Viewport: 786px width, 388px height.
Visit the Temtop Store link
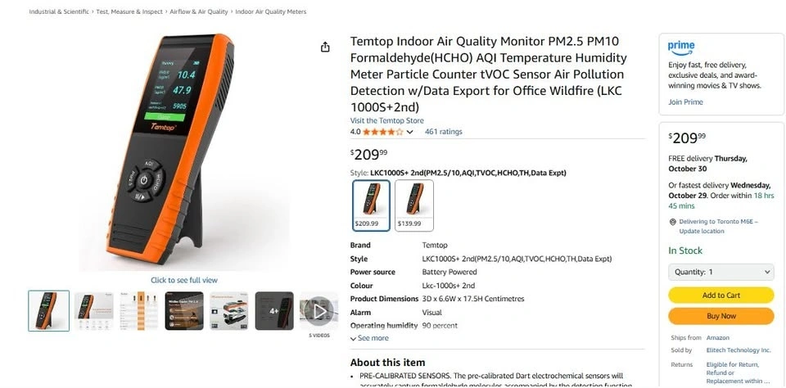[x=387, y=121]
